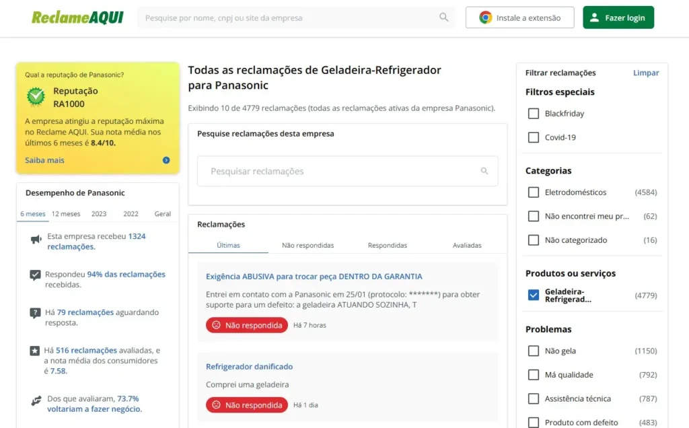Tick the Covid-19 checkbox
The image size is (689, 428).
pos(534,137)
